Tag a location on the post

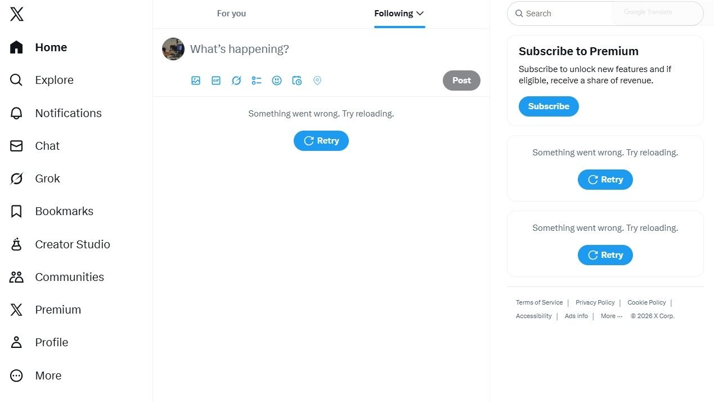tap(317, 81)
